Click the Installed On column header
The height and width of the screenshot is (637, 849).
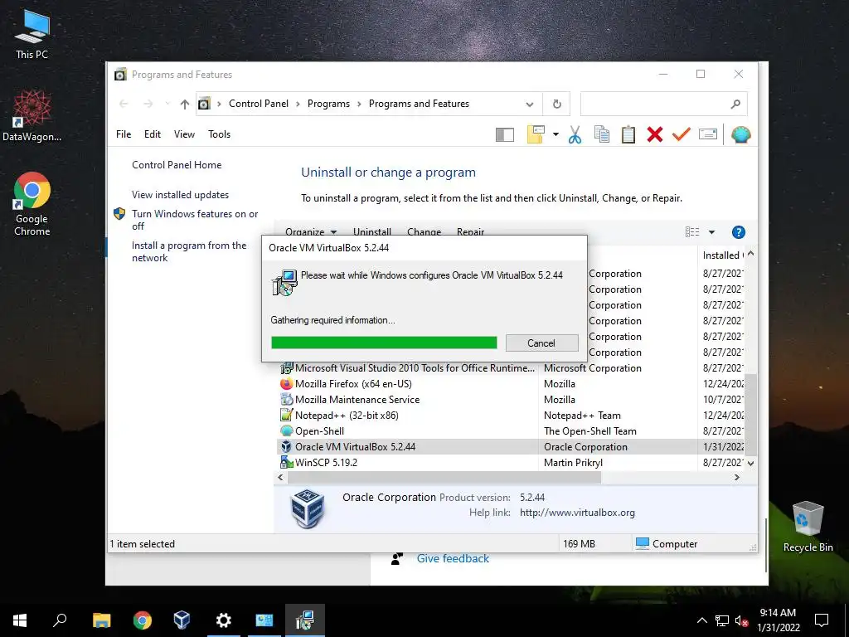pos(721,255)
